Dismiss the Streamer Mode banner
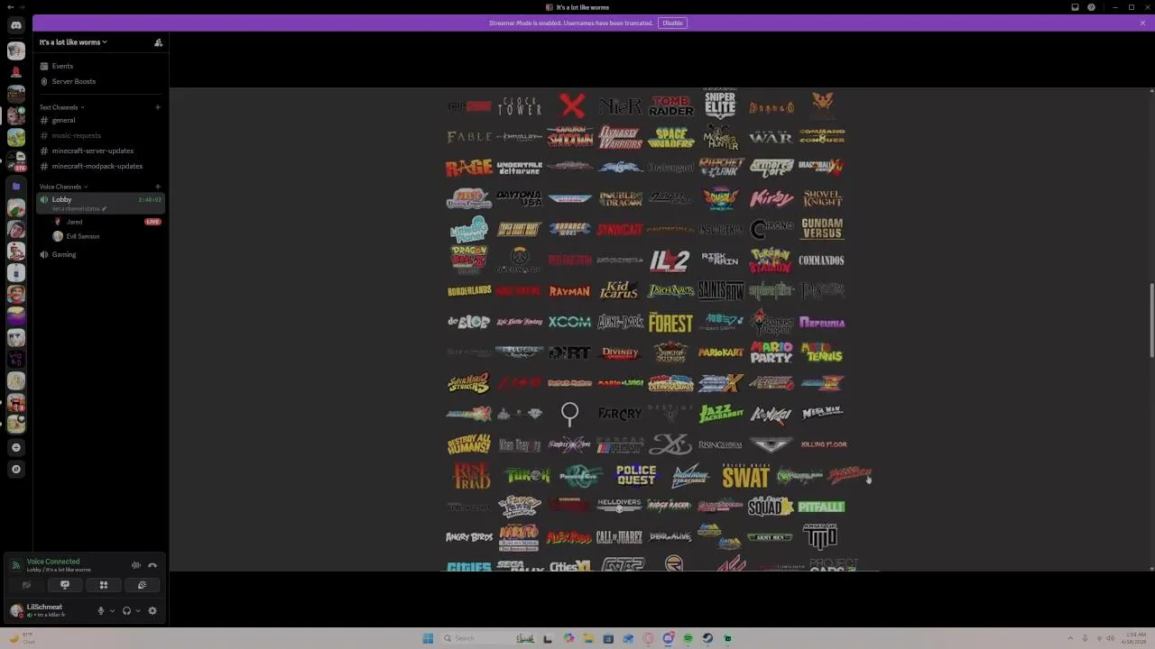 pos(1142,23)
